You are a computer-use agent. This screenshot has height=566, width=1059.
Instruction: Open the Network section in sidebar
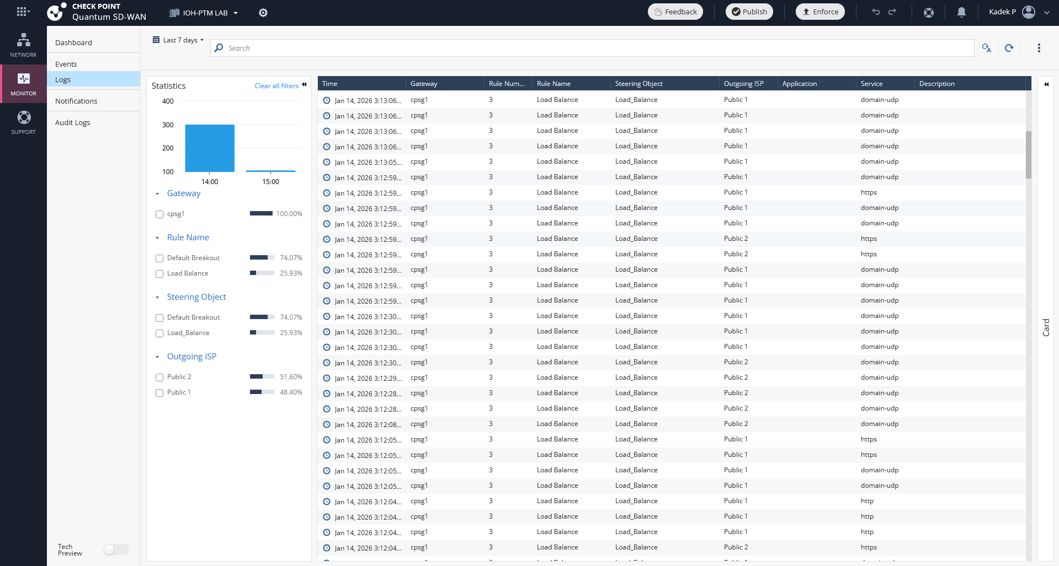point(23,45)
